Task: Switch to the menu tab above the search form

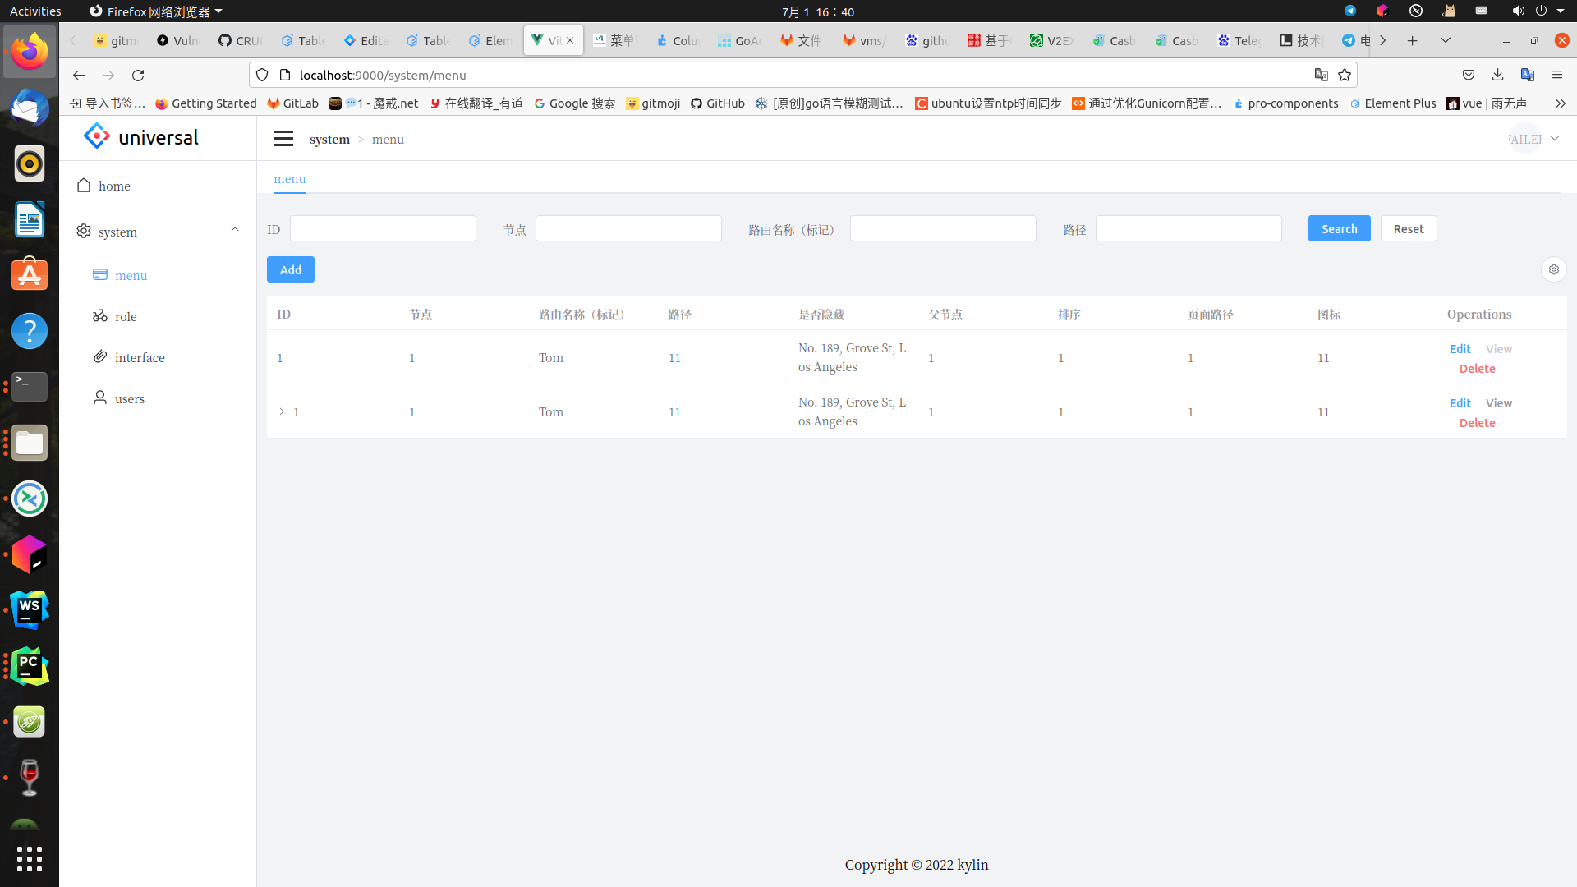Action: (x=289, y=178)
